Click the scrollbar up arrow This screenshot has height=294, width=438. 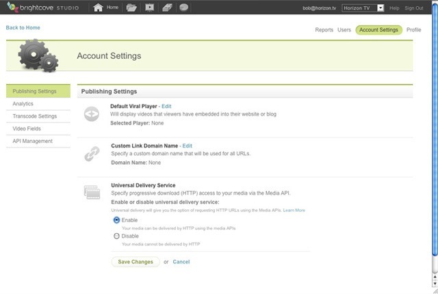[x=435, y=276]
